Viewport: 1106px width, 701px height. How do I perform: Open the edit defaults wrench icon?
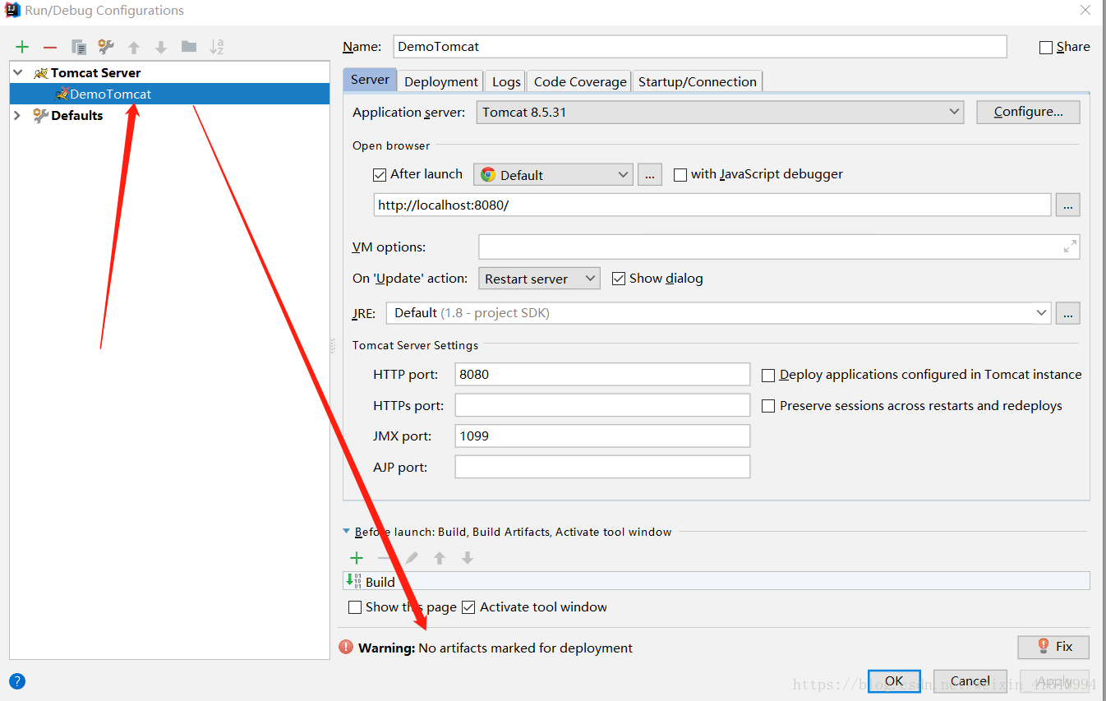pos(106,48)
